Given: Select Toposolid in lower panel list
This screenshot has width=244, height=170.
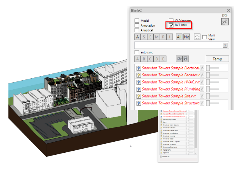Looking at the screenshot, I should click(x=166, y=153).
